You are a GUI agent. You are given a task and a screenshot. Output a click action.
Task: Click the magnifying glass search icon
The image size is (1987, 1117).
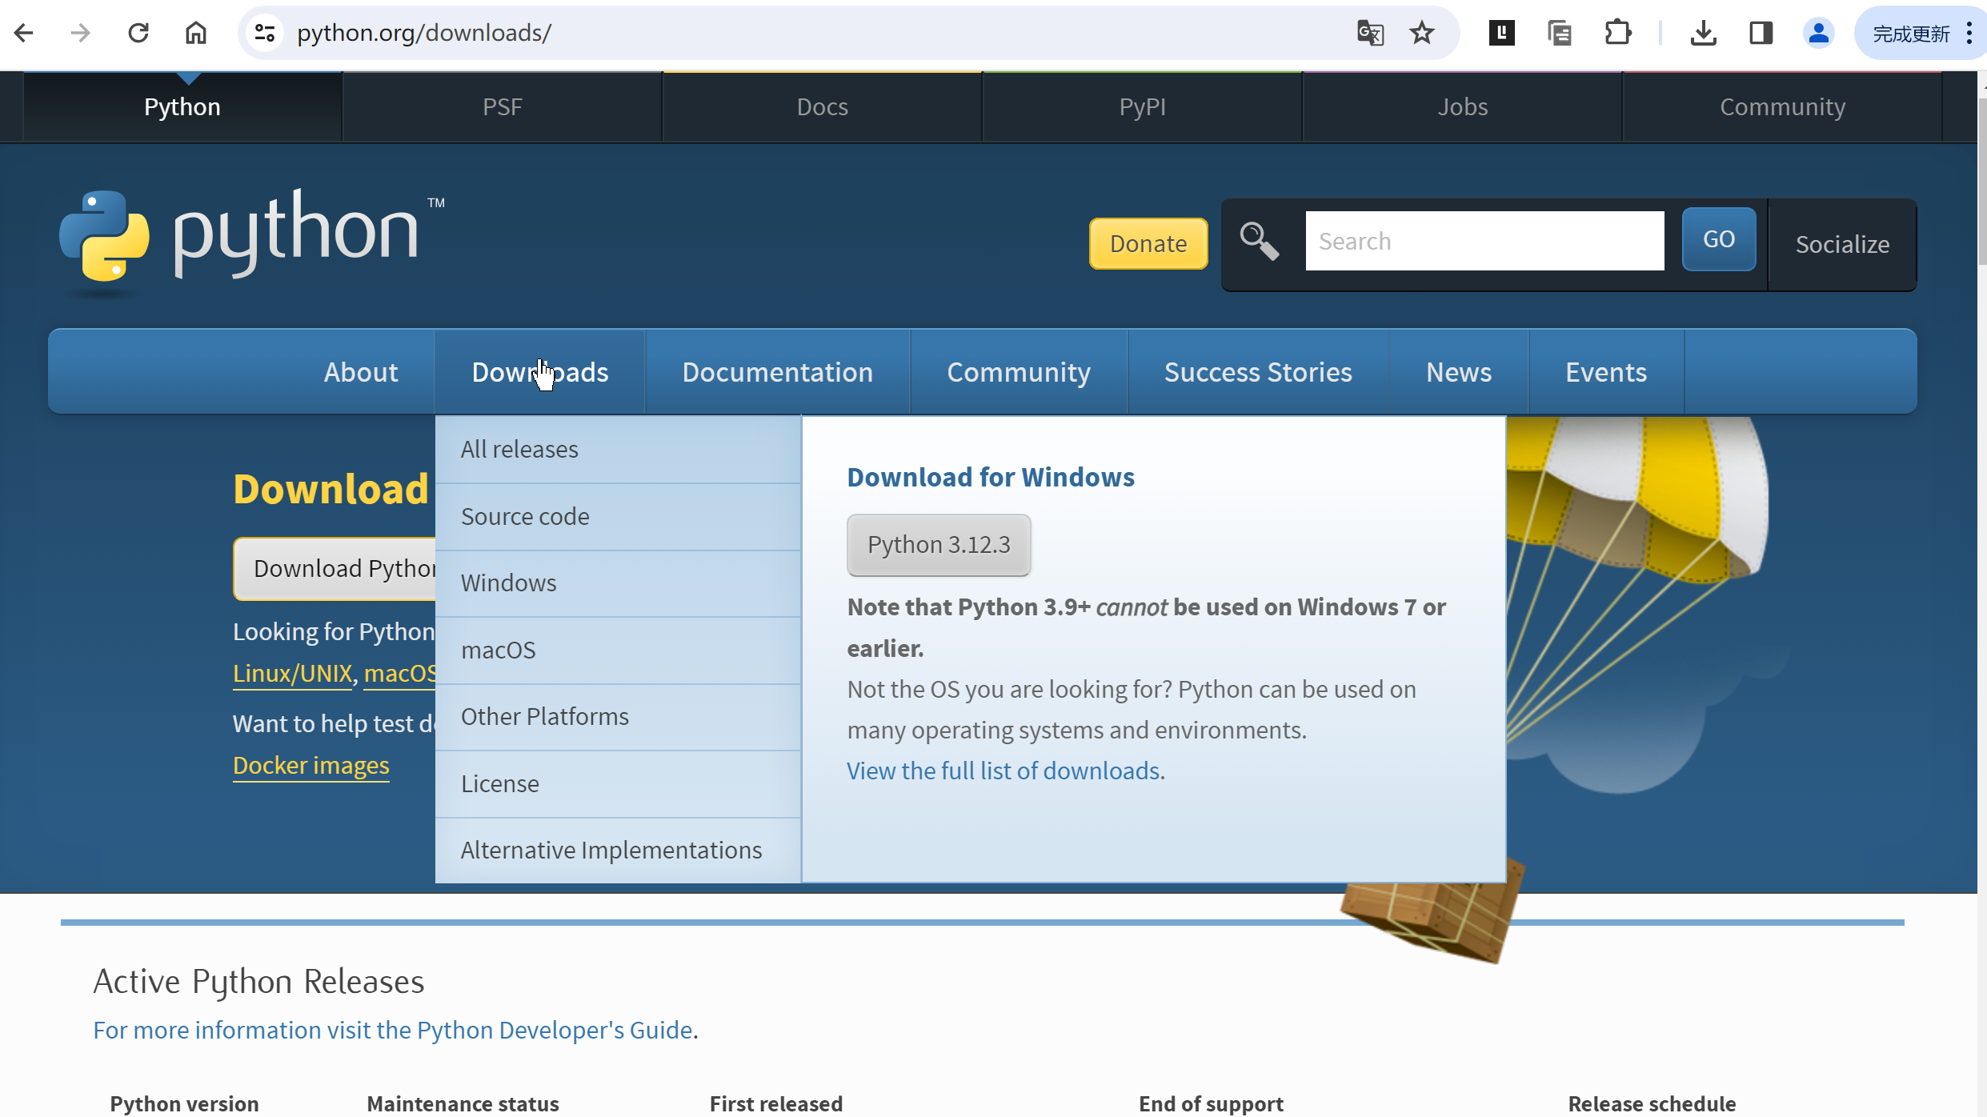point(1259,241)
